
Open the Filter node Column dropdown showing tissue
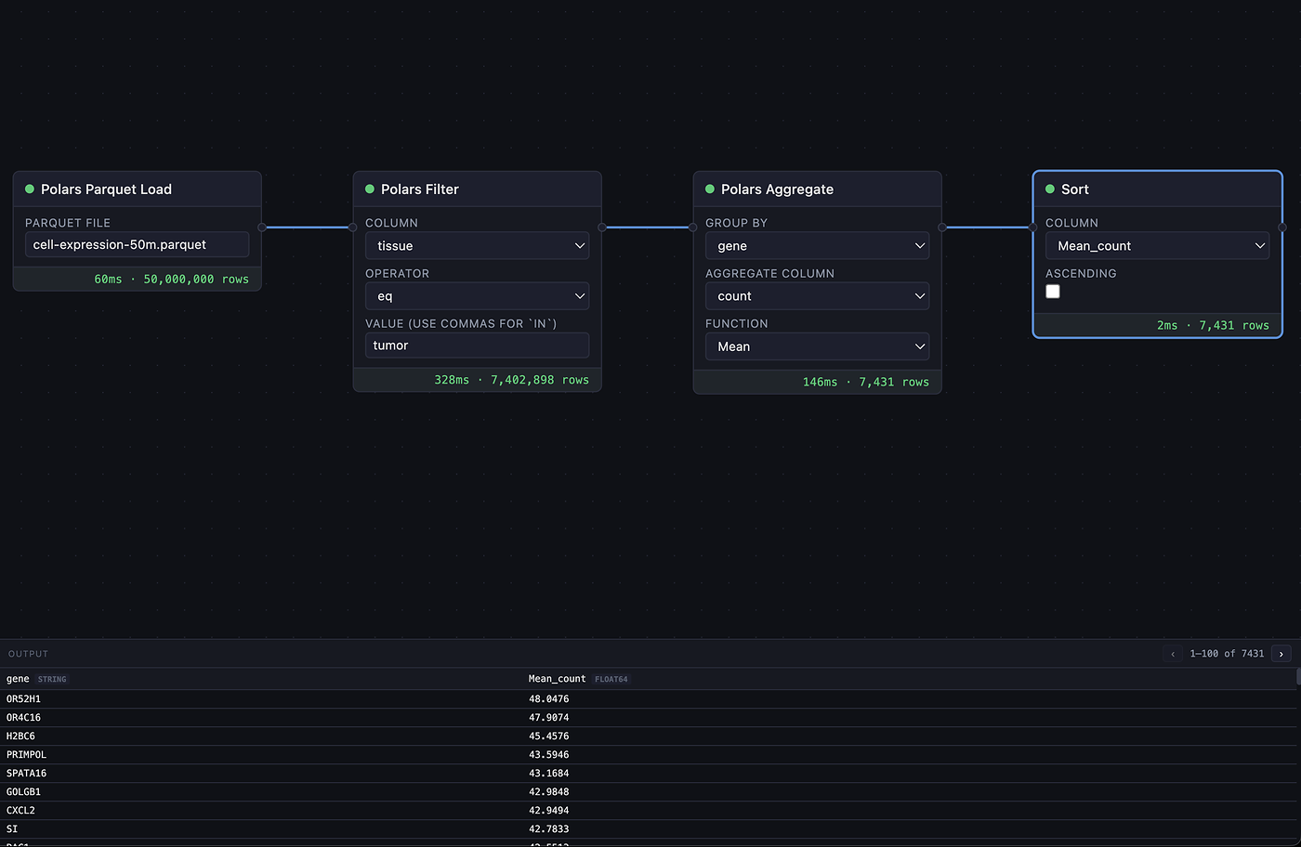pyautogui.click(x=477, y=245)
